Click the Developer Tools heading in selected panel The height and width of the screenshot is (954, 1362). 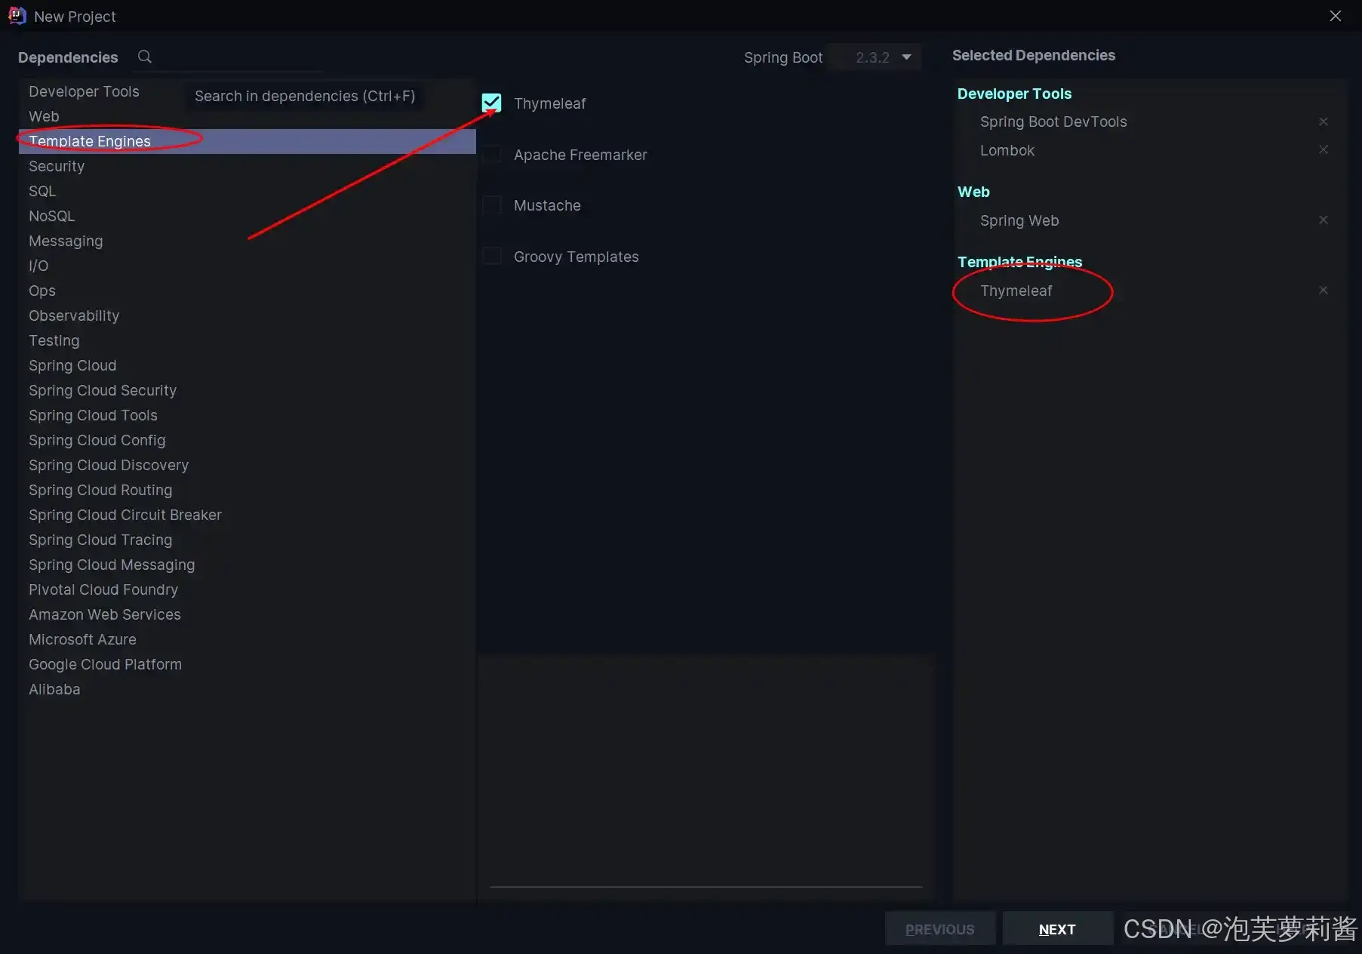[x=1014, y=94]
